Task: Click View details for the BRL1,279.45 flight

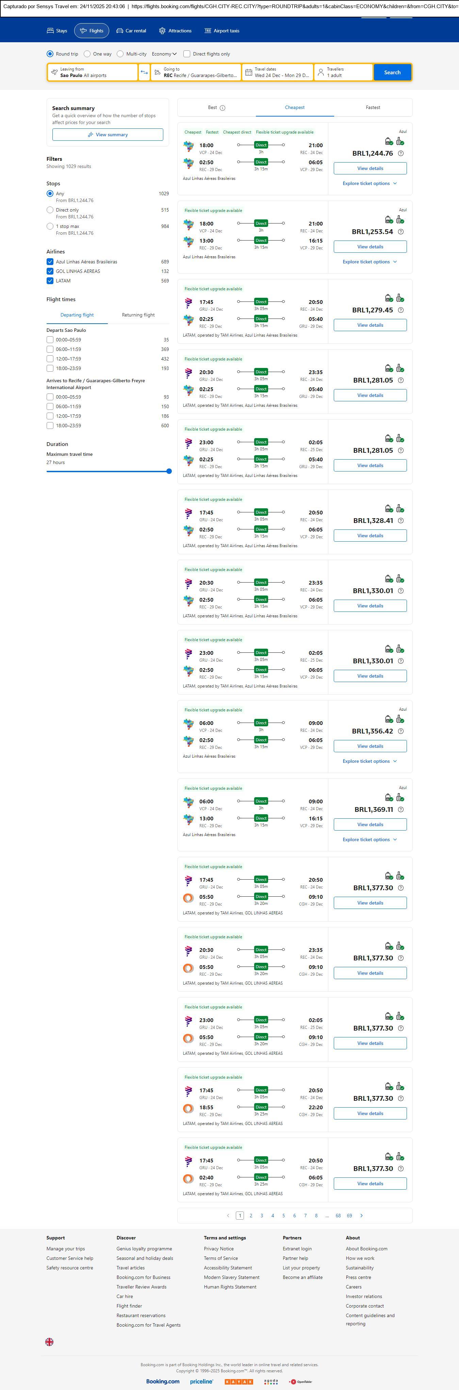Action: 370,325
